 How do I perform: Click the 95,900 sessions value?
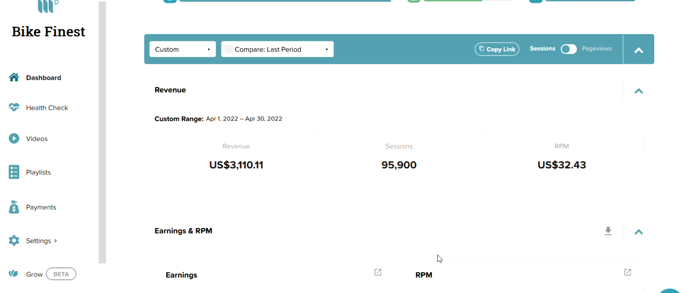399,165
